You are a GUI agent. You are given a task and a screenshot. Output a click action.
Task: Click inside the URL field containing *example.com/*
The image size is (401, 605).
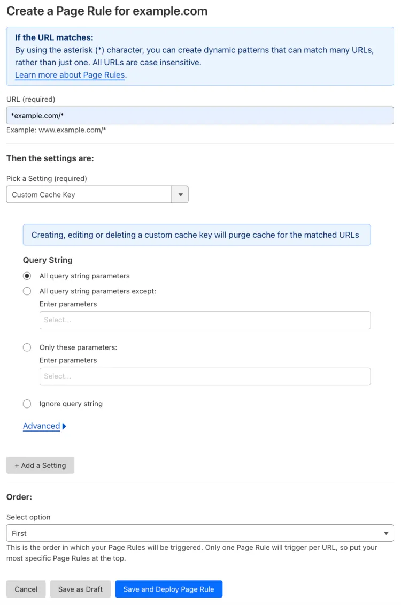(200, 115)
